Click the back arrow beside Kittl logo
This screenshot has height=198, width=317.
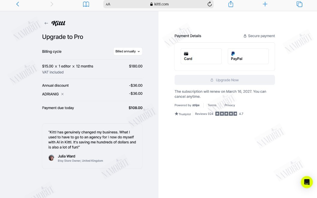46,23
